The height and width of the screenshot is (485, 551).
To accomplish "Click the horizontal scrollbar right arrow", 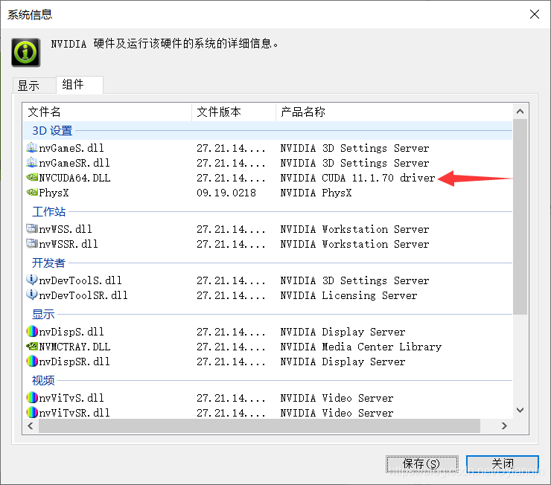I will 504,425.
